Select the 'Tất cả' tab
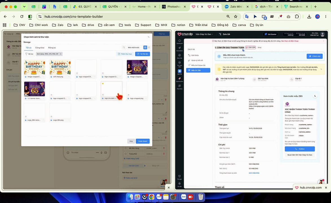This screenshot has width=331, height=203. [x=29, y=48]
